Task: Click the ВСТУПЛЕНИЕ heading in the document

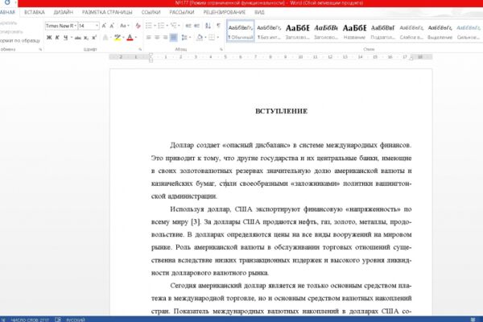Action: [x=281, y=111]
